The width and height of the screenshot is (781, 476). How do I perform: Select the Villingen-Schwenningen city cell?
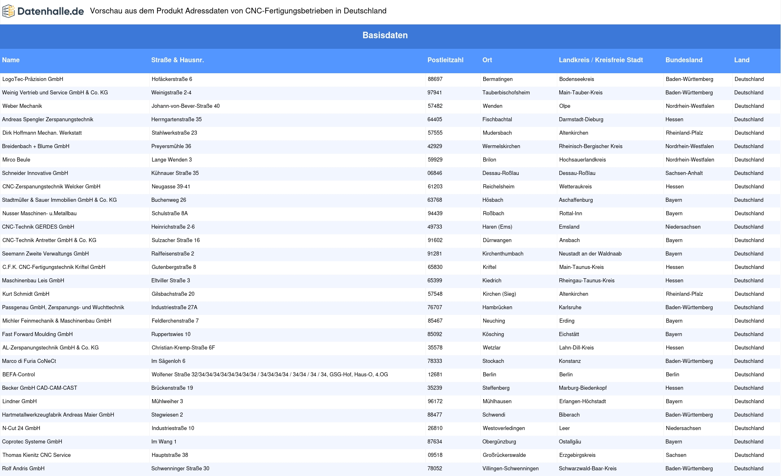pyautogui.click(x=510, y=468)
